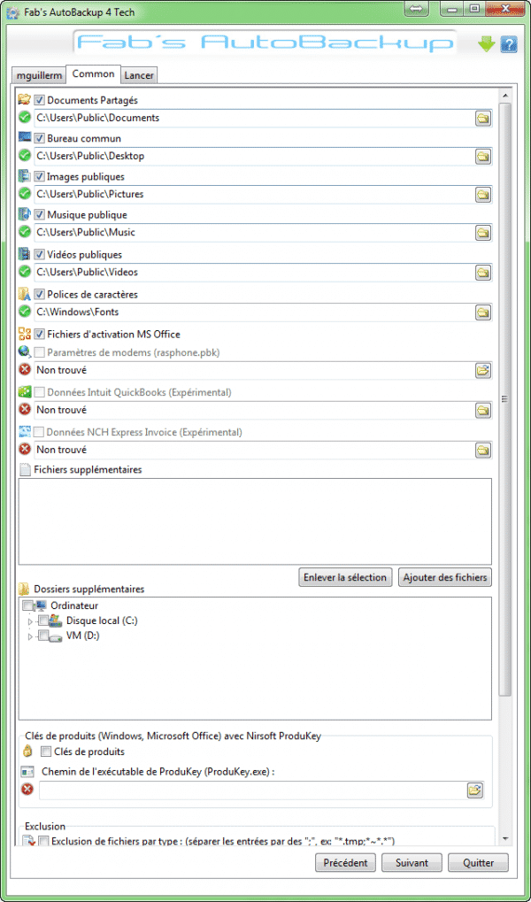Uncheck Vidéos publiques

[x=39, y=254]
